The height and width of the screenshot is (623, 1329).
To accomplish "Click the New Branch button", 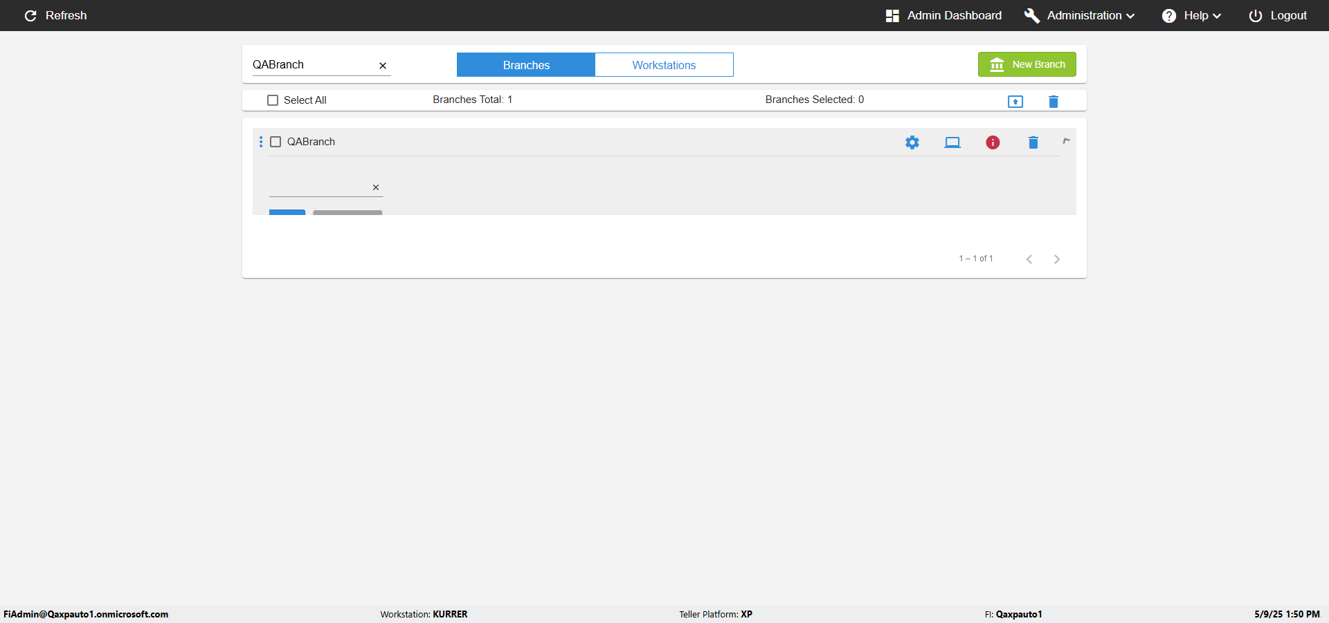I will 1027,64.
